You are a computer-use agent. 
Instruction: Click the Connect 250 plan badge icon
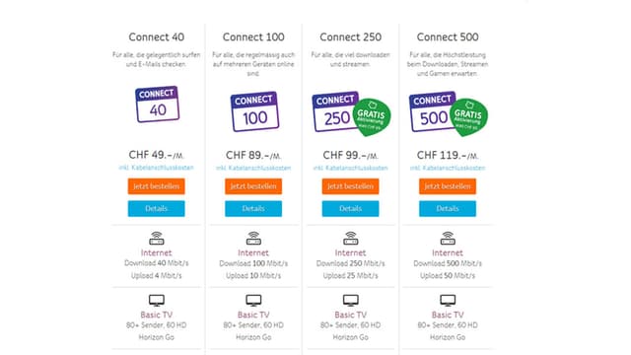[335, 111]
